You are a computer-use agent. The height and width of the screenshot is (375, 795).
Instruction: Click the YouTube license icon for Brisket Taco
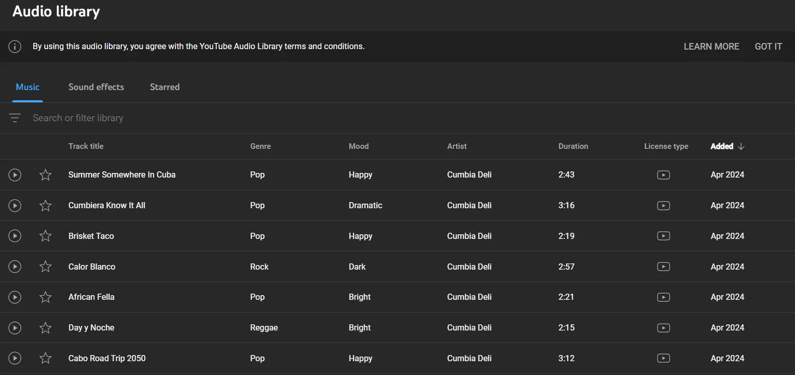click(x=663, y=236)
